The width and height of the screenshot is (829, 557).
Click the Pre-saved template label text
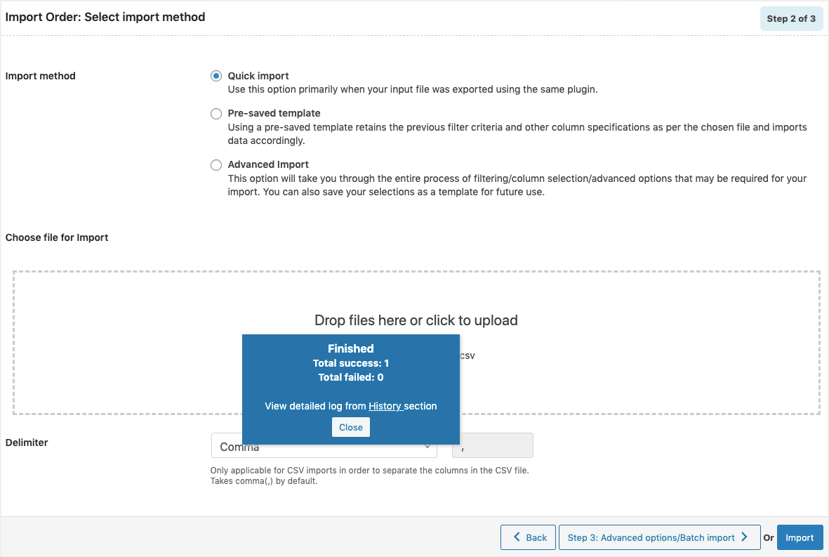(x=274, y=113)
